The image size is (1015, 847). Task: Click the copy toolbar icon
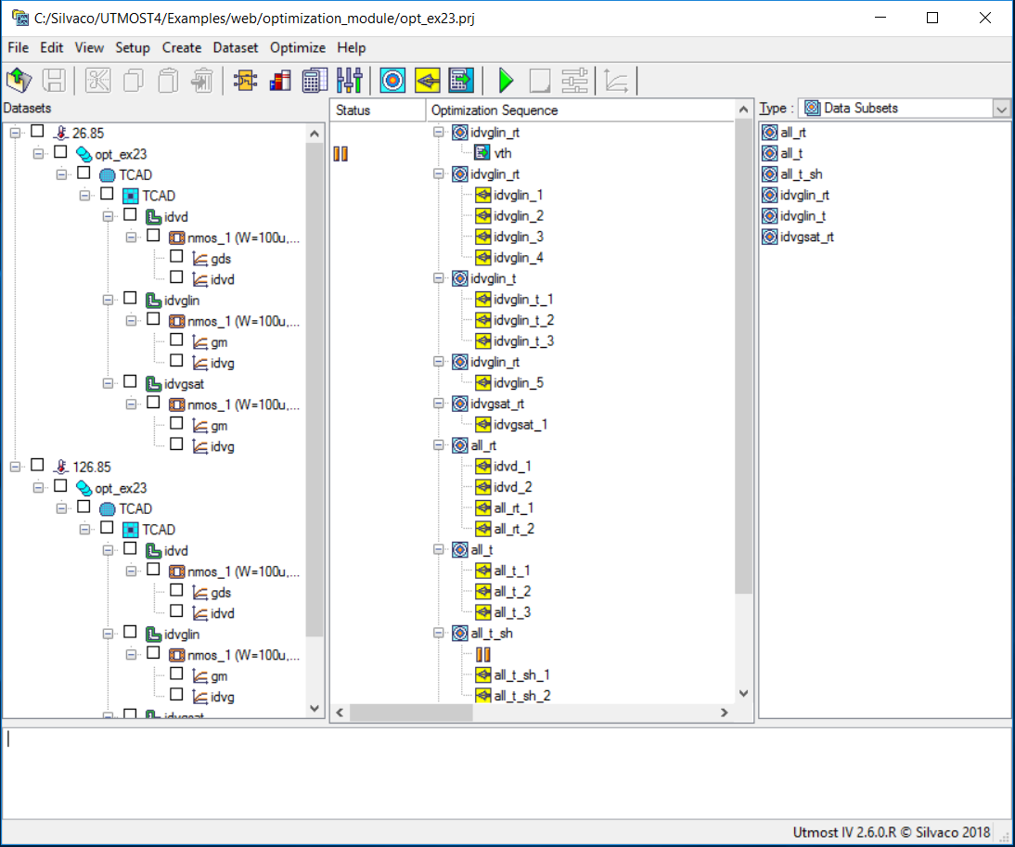[x=134, y=80]
